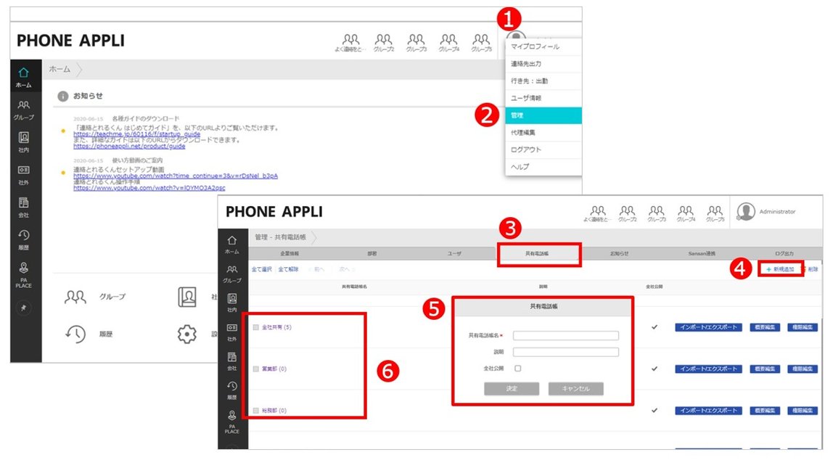Image resolution: width=833 pixels, height=468 pixels.
Task: Click 概要編集 for the 営業部 row
Action: [765, 369]
